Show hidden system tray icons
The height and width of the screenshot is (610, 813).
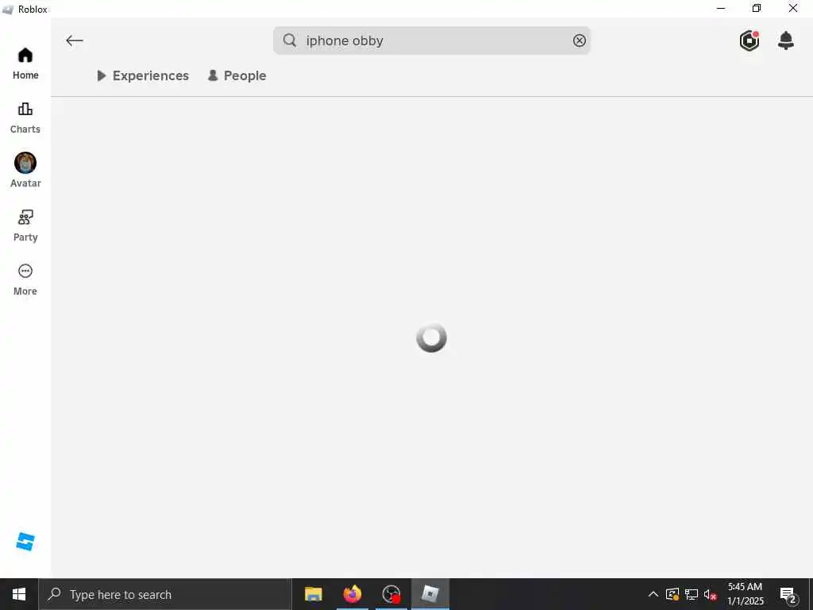653,594
